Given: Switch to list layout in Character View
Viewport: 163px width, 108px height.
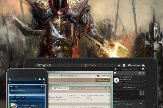Looking at the screenshot, I should click(x=140, y=73).
